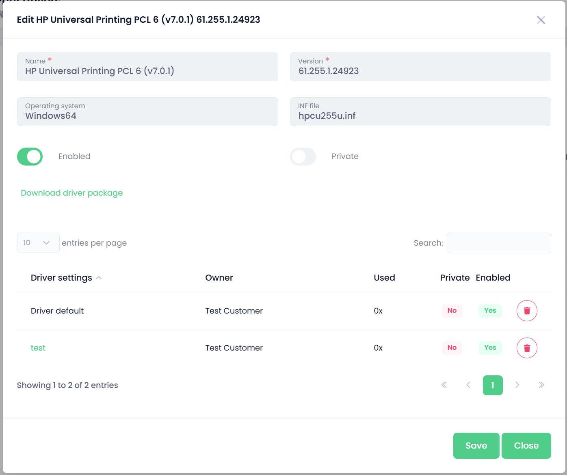The width and height of the screenshot is (567, 475).
Task: Delete the test driver settings row
Action: tap(527, 348)
